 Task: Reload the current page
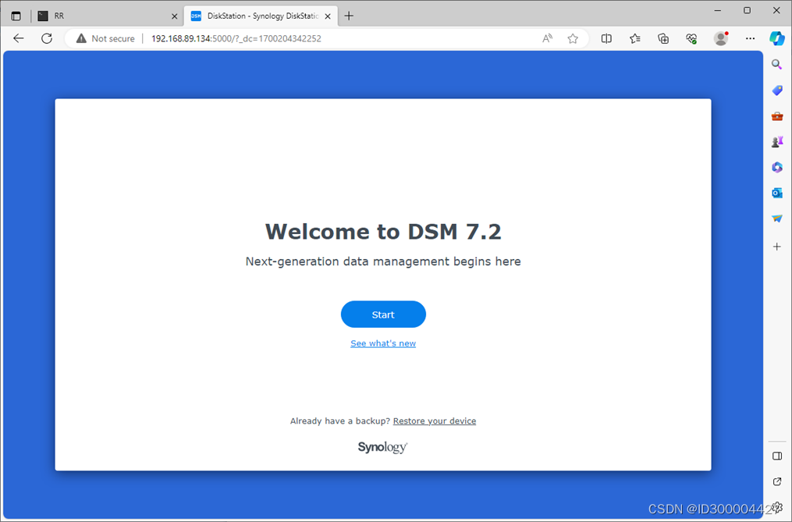pyautogui.click(x=47, y=38)
